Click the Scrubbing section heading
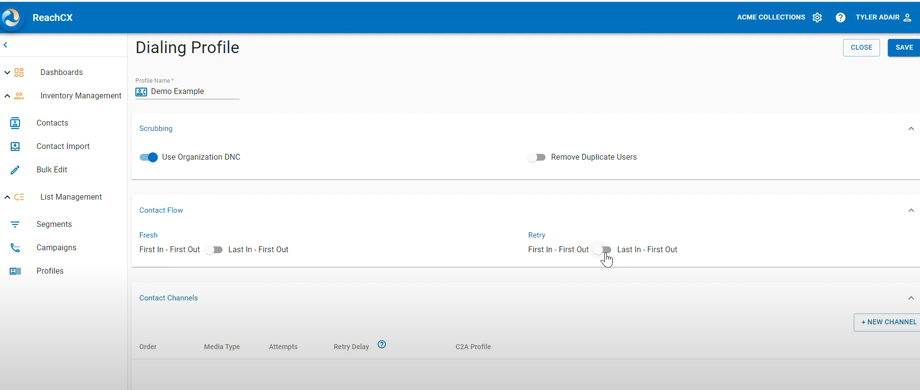This screenshot has width=920, height=390. tap(156, 129)
